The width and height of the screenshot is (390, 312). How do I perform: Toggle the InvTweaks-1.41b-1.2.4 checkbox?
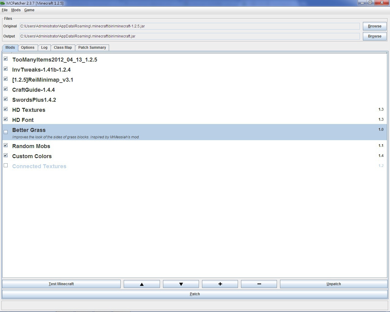6,69
